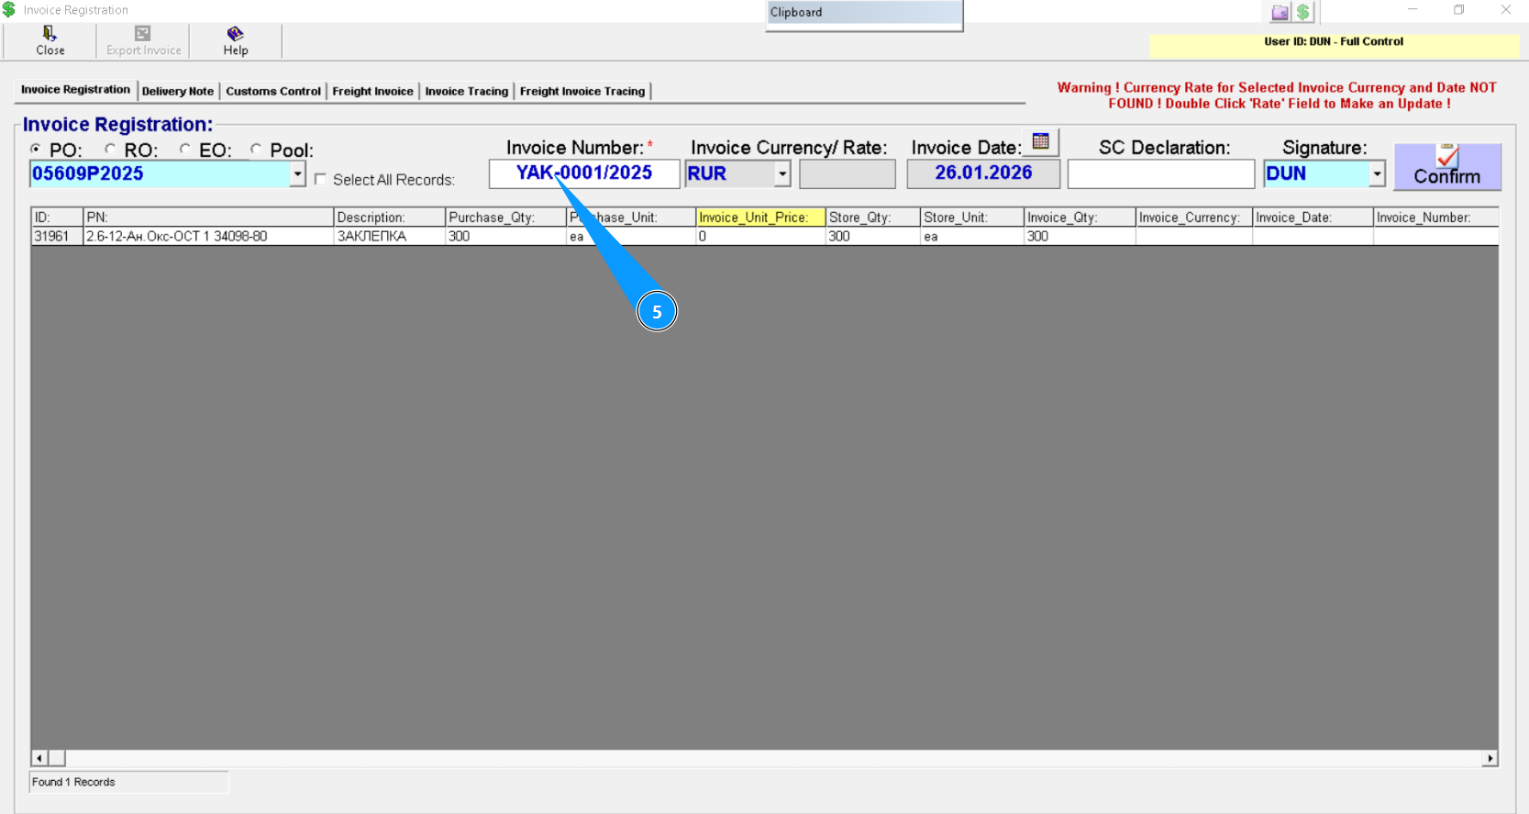Screen dimensions: 1529x814
Task: Click the right arrow of the horizontal scrollbar
Action: pyautogui.click(x=1490, y=758)
